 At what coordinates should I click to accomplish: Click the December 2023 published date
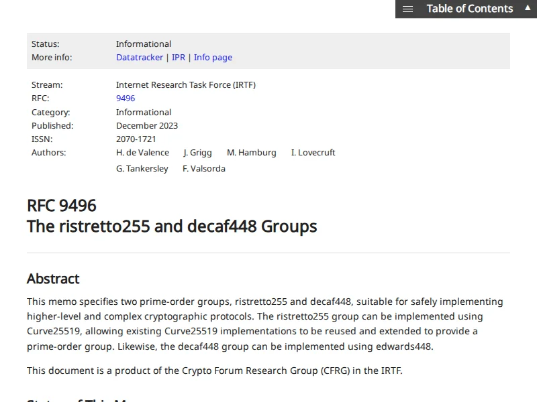pos(147,126)
